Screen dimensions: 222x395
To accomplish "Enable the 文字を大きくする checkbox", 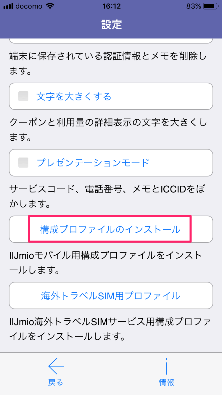I will (x=23, y=96).
